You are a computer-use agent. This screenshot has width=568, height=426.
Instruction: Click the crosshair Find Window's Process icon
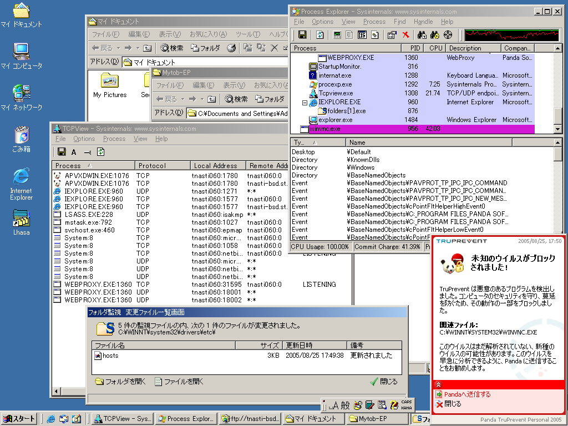[448, 35]
